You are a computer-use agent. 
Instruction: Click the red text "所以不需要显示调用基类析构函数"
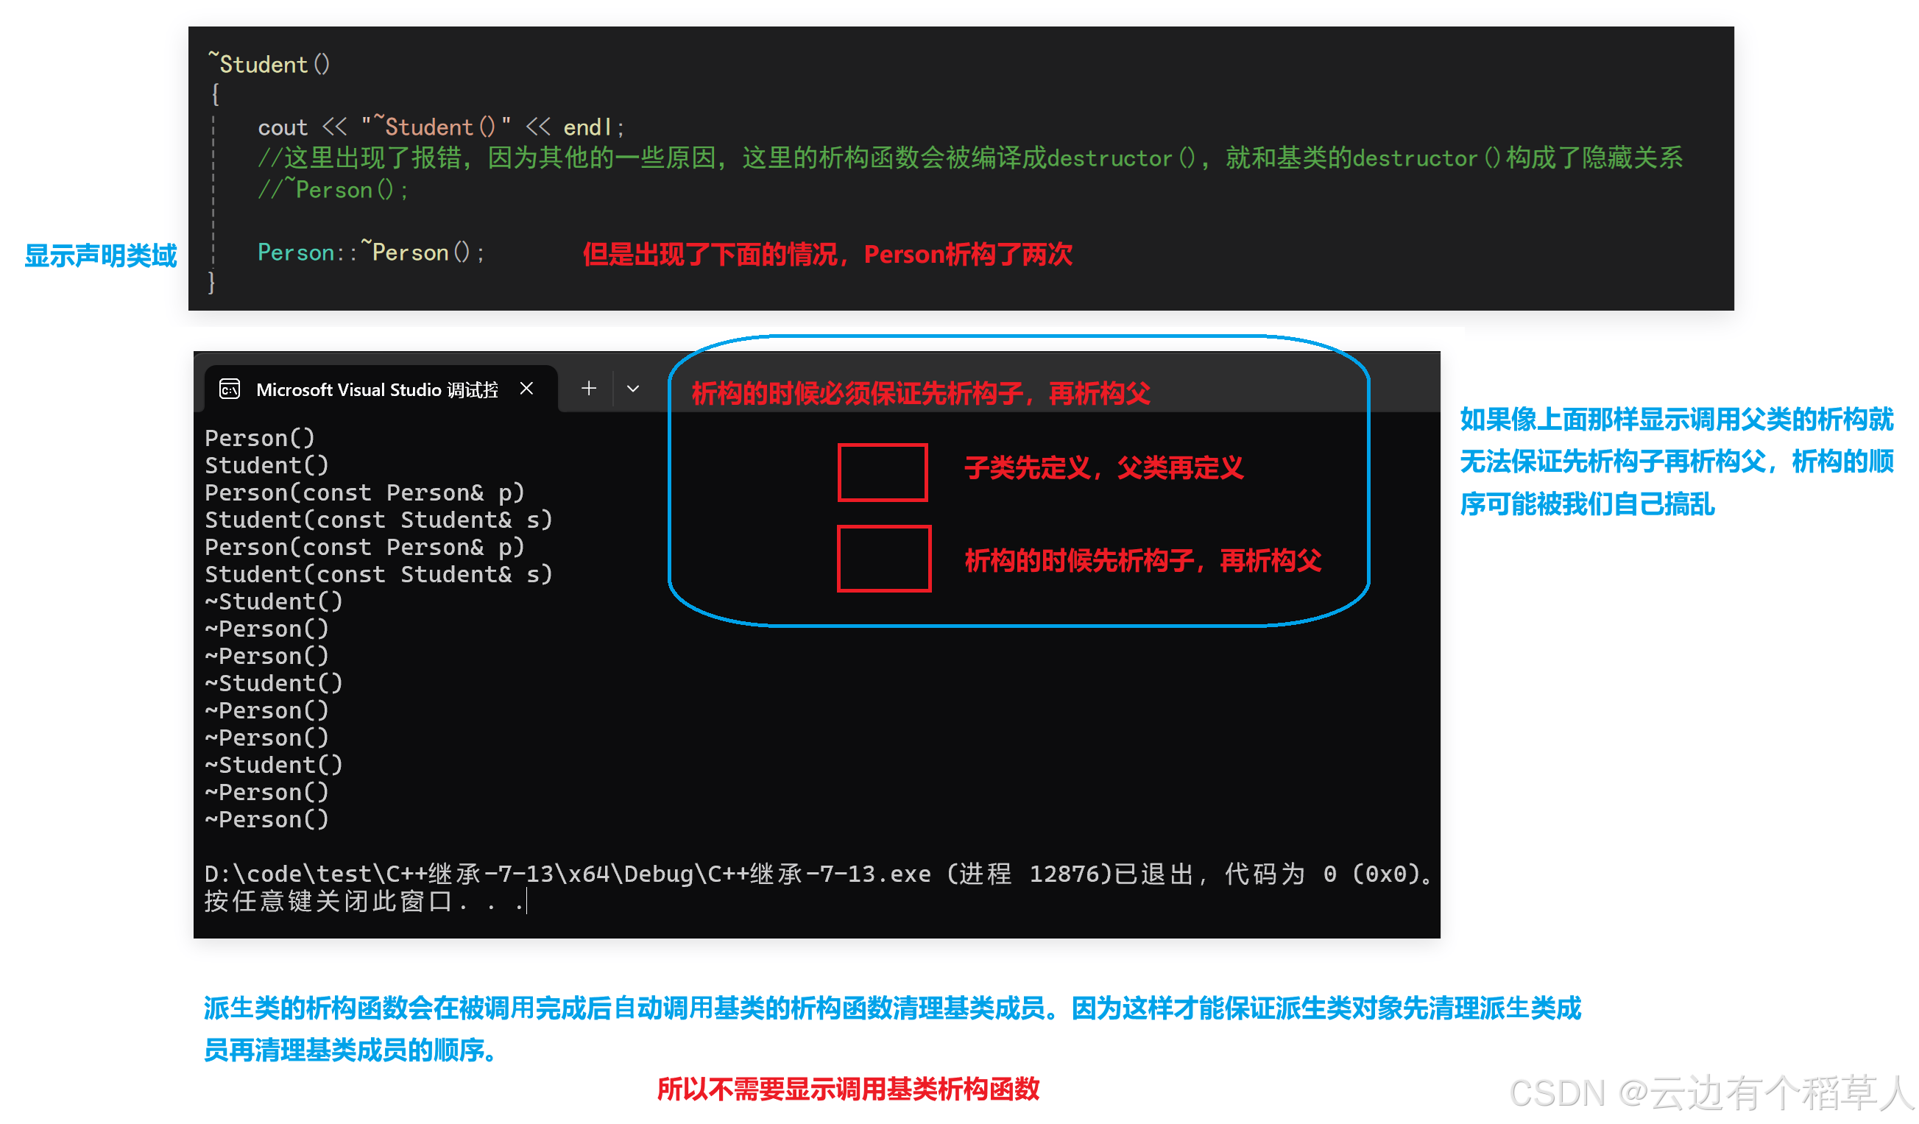[848, 1089]
